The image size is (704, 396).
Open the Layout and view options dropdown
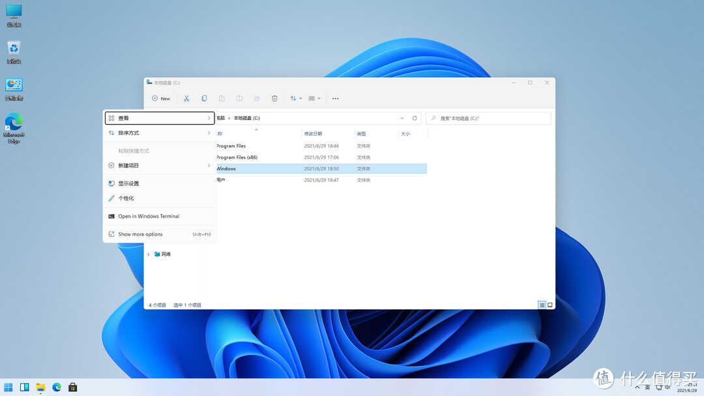click(314, 99)
